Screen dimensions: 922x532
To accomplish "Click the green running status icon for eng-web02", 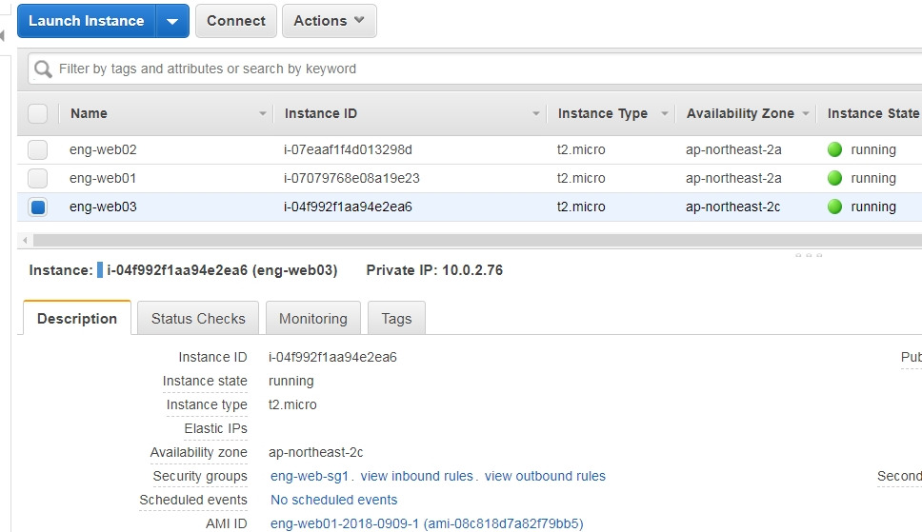I will (x=834, y=150).
